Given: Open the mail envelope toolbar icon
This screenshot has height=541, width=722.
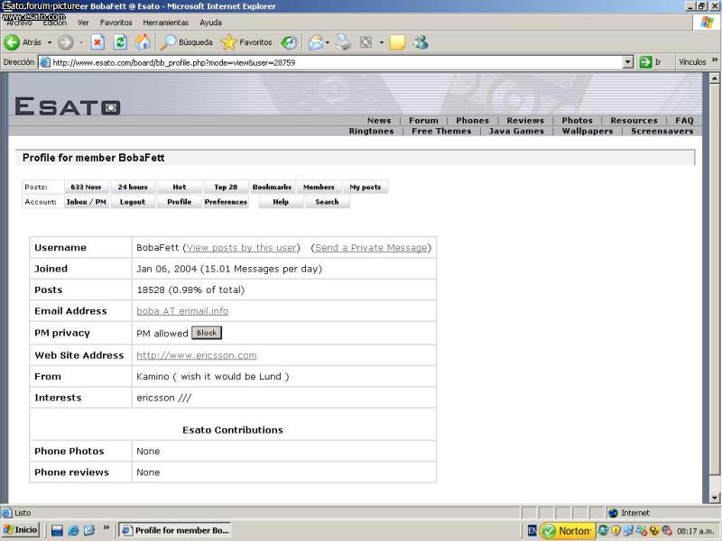Looking at the screenshot, I should pos(316,42).
